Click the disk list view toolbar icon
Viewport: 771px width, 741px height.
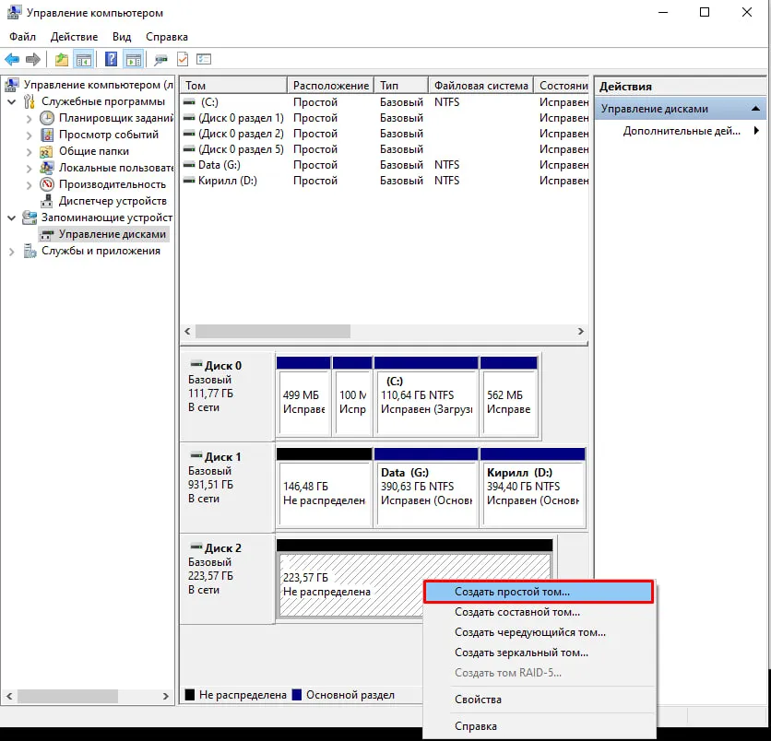(x=204, y=60)
